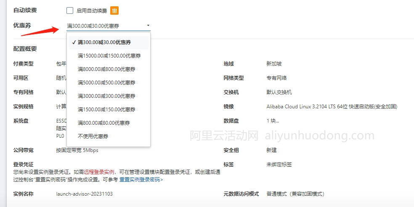Click the 新加坡 region value
The height and width of the screenshot is (207, 414).
[x=274, y=64]
